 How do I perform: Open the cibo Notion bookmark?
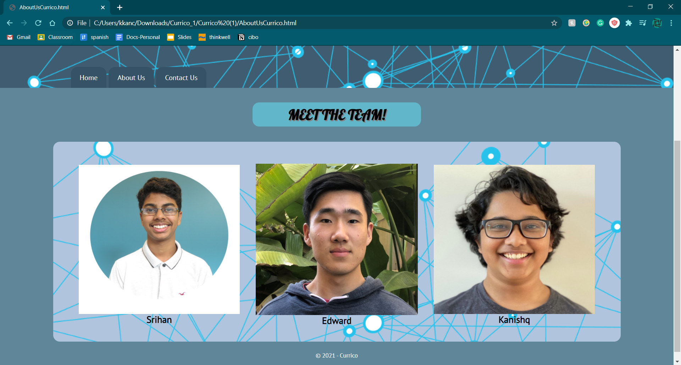coord(248,37)
